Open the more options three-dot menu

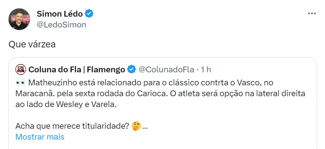312,13
